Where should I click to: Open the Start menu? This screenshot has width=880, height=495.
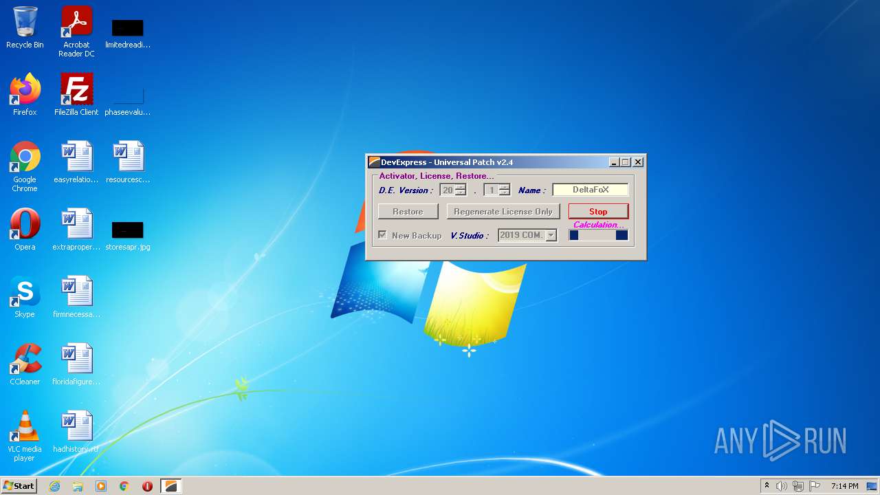coord(19,486)
